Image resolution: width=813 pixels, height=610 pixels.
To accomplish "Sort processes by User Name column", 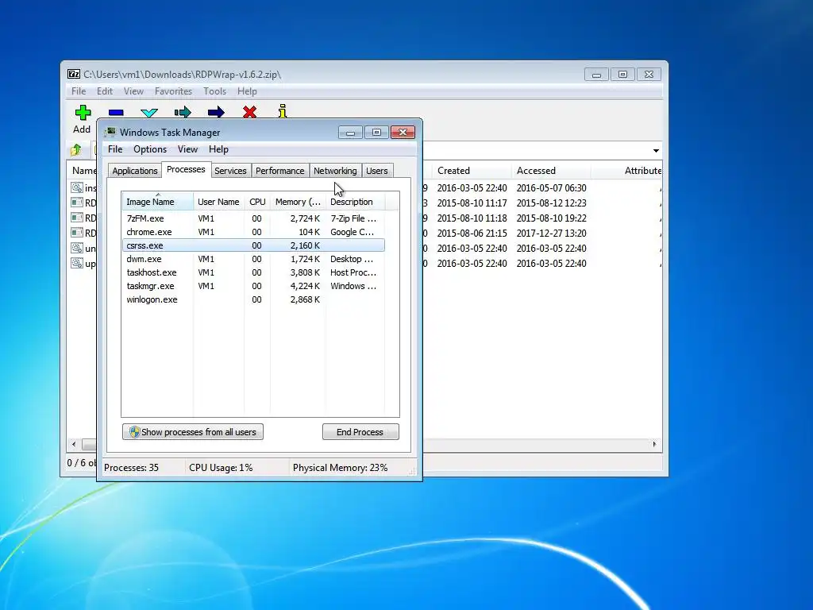I will (218, 201).
